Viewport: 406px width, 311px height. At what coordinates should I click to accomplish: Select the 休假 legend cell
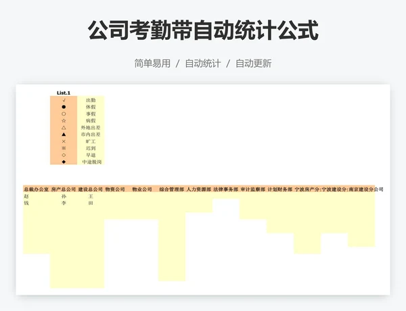pyautogui.click(x=91, y=107)
